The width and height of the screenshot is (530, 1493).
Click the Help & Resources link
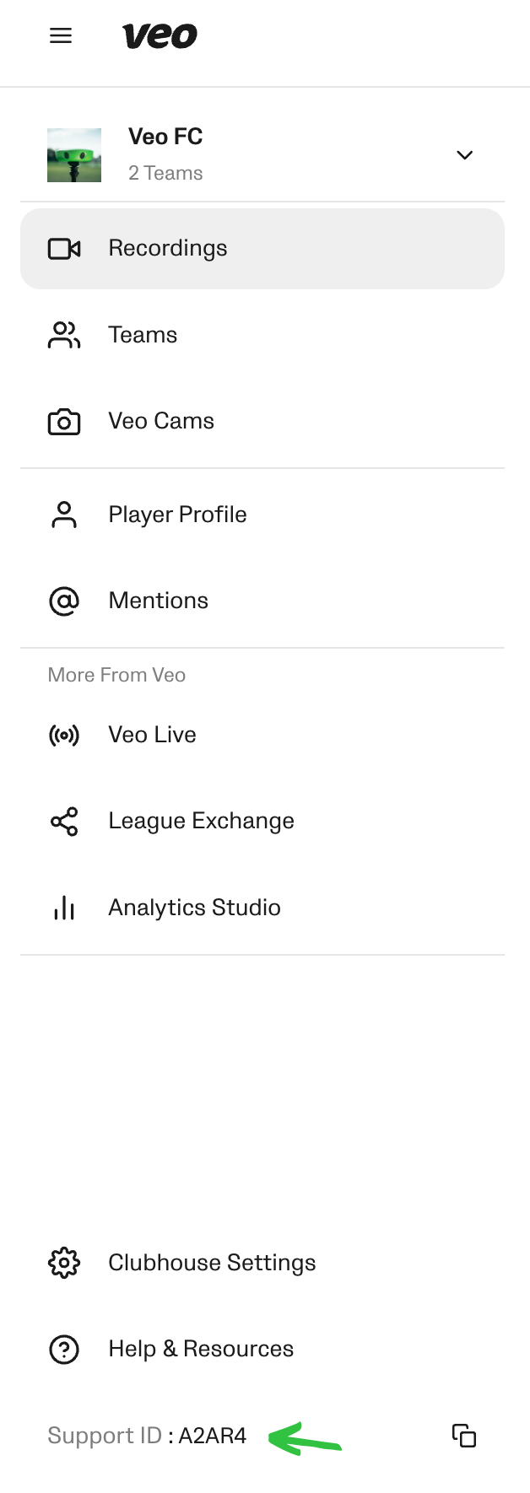coord(200,1349)
